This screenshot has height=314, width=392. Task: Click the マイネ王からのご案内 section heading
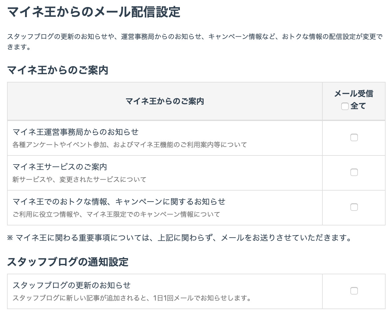coord(58,70)
